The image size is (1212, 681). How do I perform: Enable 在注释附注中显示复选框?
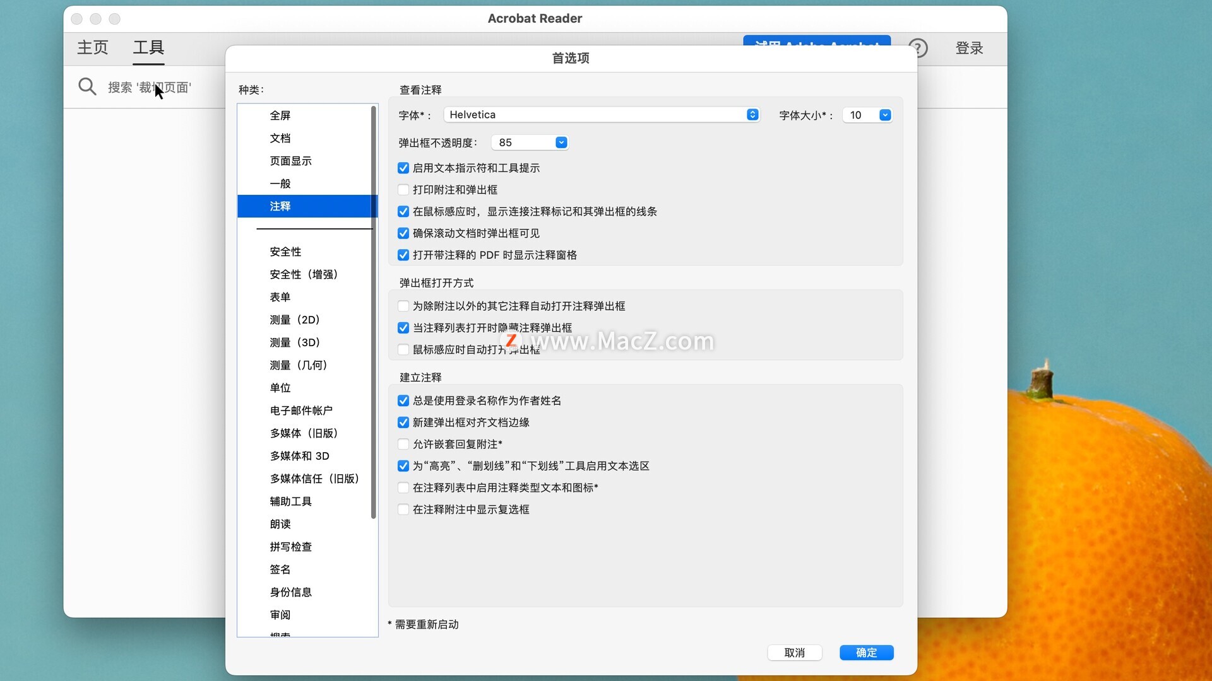(x=403, y=509)
